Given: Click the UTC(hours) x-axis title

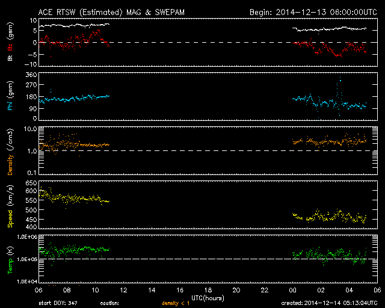Looking at the screenshot, I should (x=208, y=298).
